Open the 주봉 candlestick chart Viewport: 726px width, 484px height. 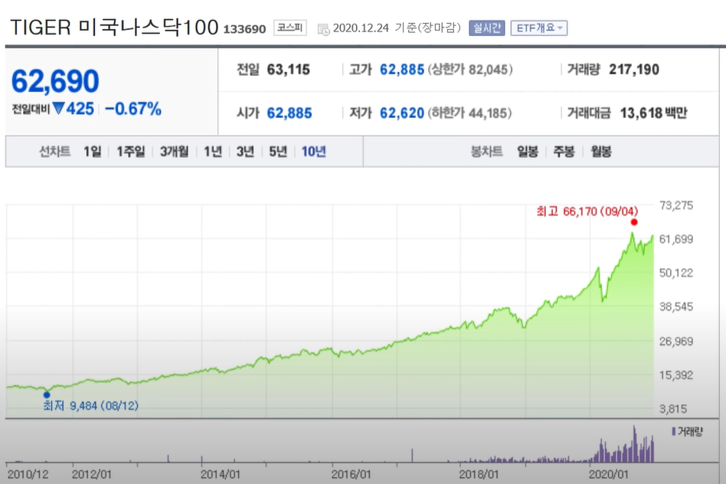pyautogui.click(x=564, y=152)
